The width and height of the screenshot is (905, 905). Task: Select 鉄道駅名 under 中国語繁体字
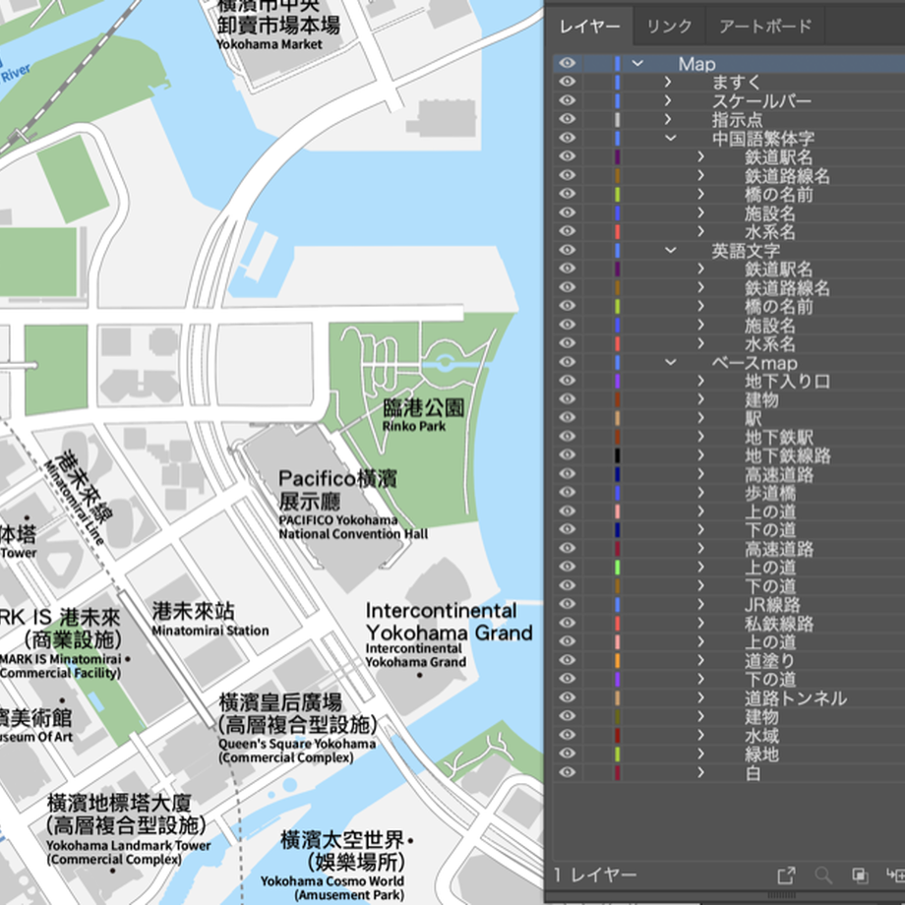[x=779, y=156]
